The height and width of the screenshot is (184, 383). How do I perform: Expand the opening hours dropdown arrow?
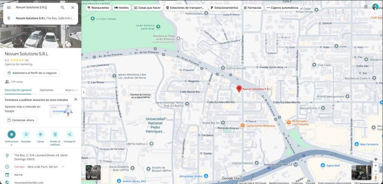tap(63, 167)
